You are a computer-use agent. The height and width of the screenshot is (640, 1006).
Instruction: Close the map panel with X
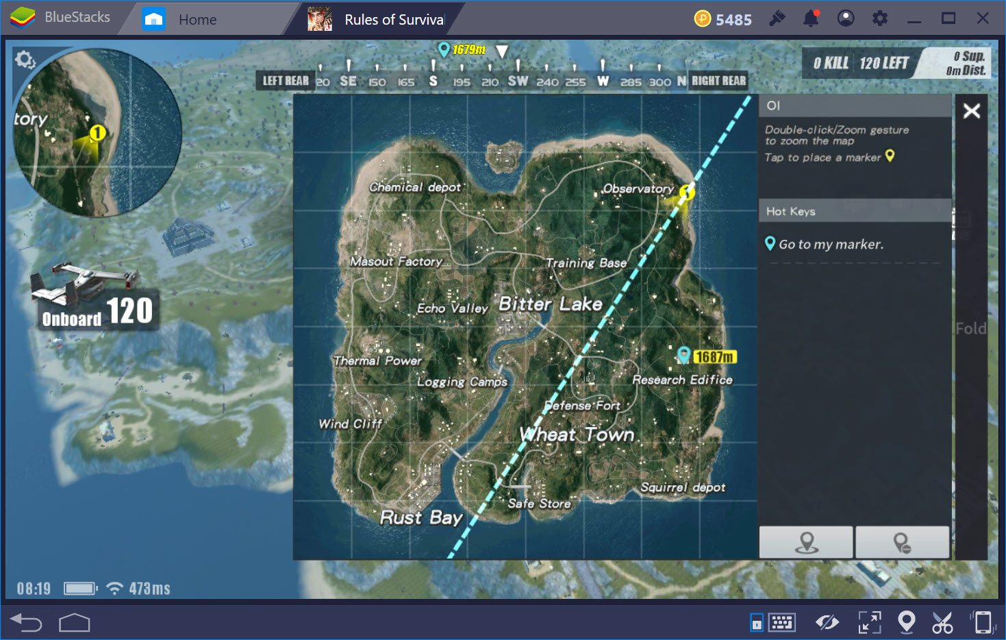pyautogui.click(x=971, y=111)
